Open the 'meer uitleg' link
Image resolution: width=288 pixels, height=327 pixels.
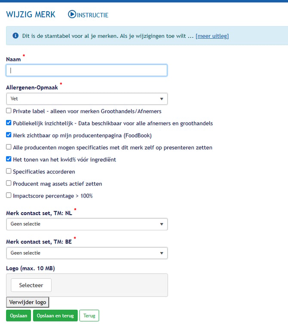[212, 36]
